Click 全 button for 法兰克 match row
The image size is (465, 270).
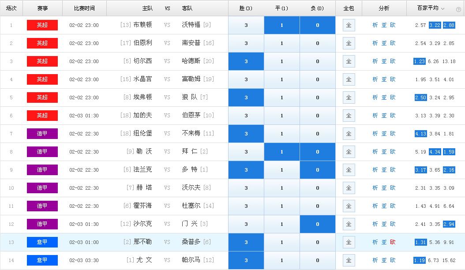tap(349, 170)
